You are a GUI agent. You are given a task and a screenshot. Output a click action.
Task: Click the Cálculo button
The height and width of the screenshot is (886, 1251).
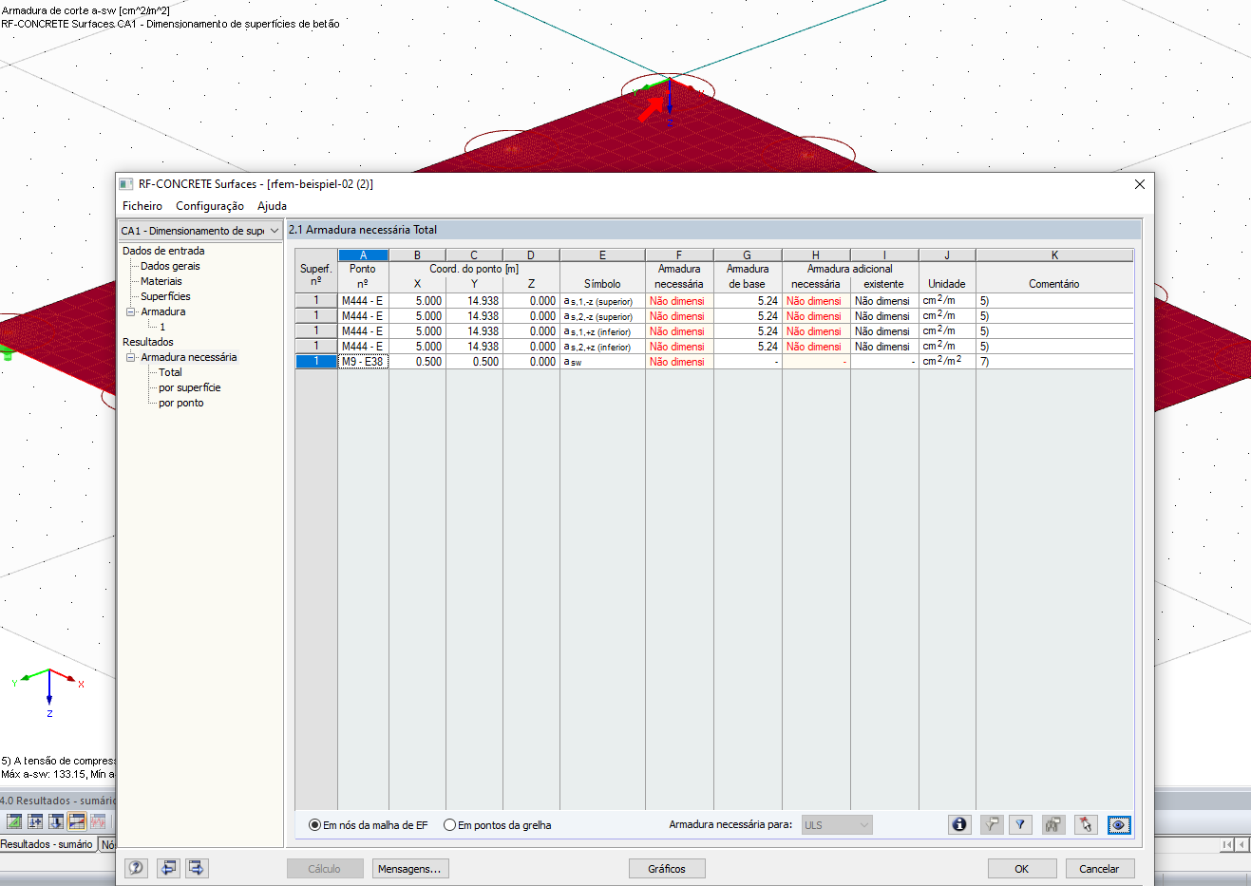point(325,869)
